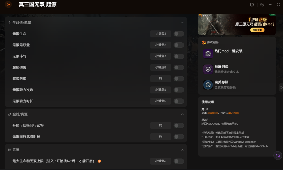Click the 完美存档 download icon
Screen dimensions: 283x170
click(x=208, y=85)
